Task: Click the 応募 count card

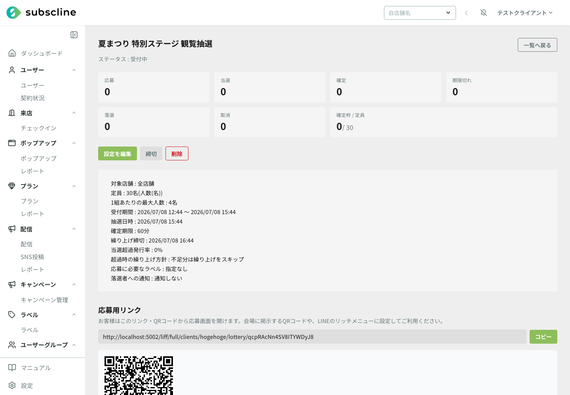Action: [154, 87]
